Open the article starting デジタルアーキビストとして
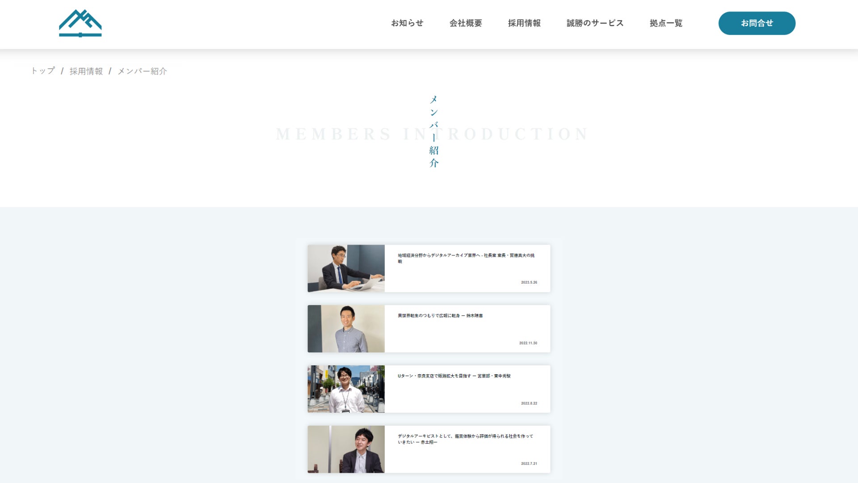 click(x=465, y=436)
